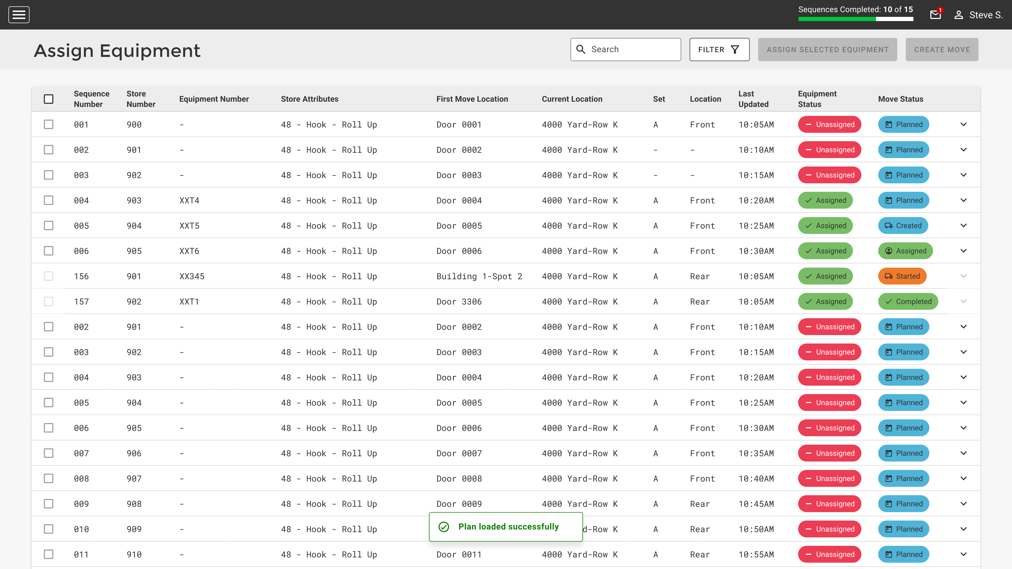The image size is (1012, 569).
Task: Click the Completed move status badge
Action: 908,302
